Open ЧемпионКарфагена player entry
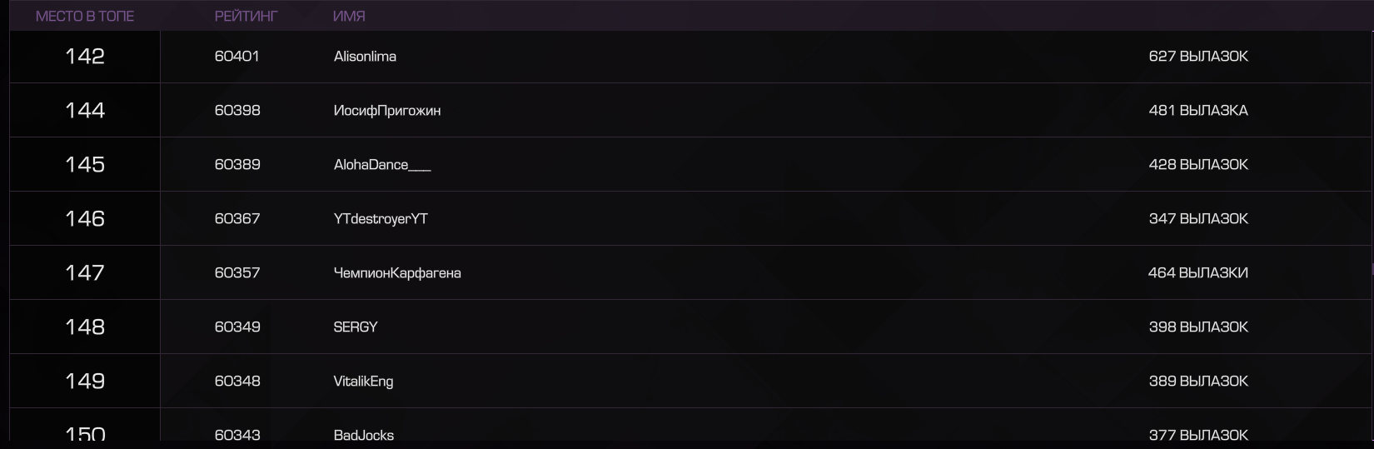 (x=397, y=273)
